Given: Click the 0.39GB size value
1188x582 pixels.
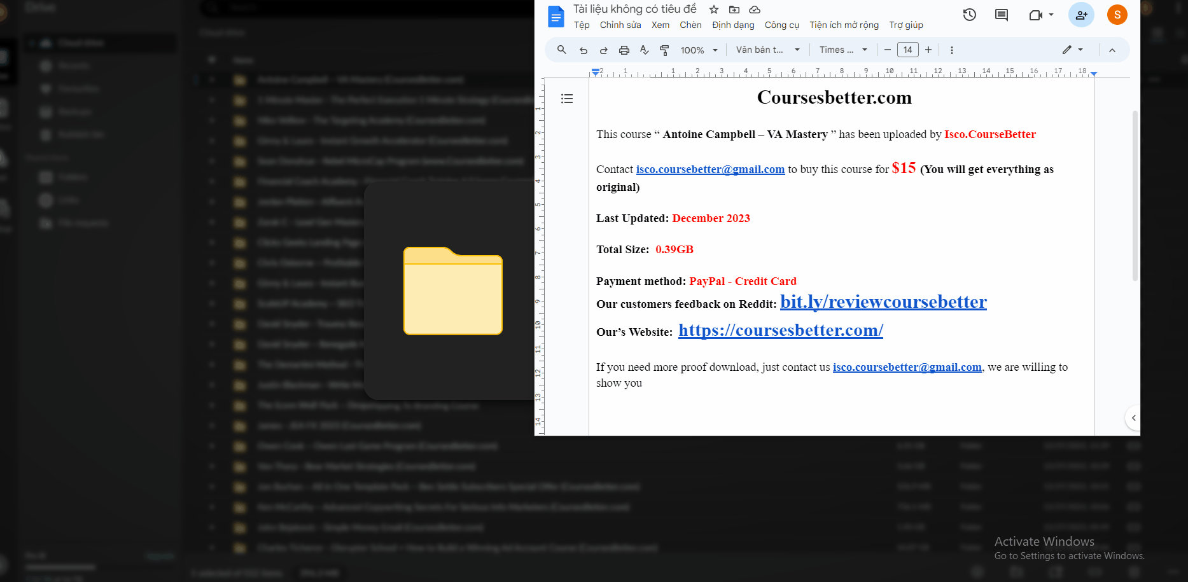Looking at the screenshot, I should (x=674, y=249).
